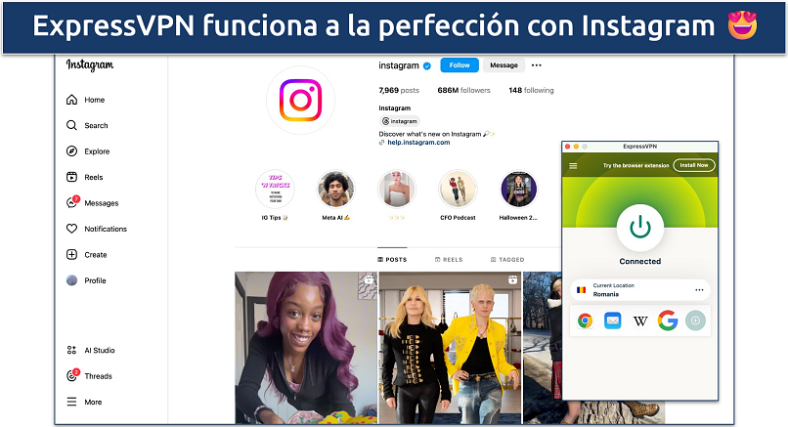The image size is (788, 427).
Task: Click the Notifications label in sidebar
Action: (106, 229)
